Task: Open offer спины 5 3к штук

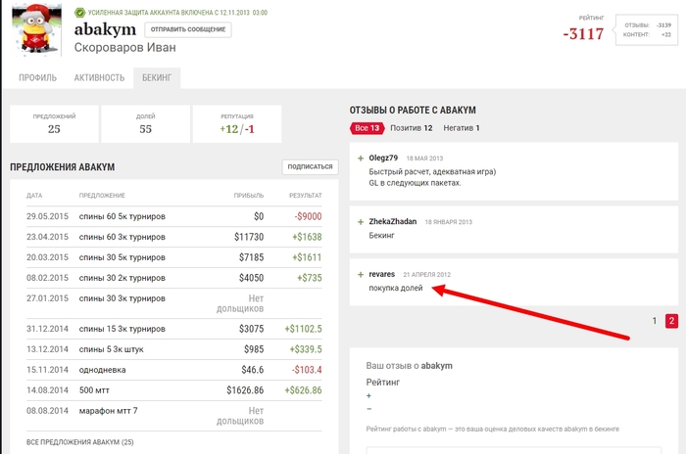Action: pos(111,349)
